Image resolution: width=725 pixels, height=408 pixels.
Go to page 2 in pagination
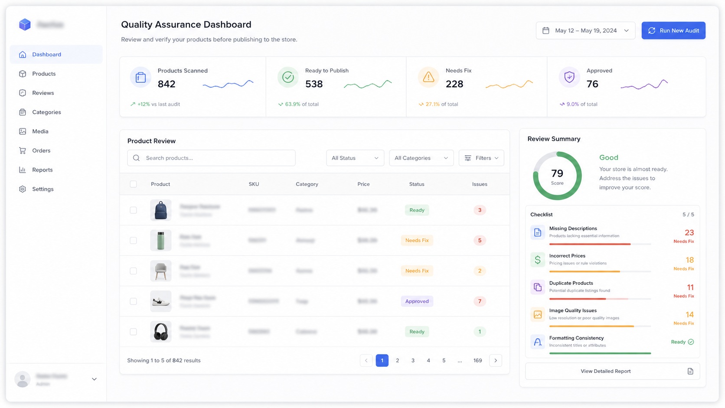click(397, 360)
